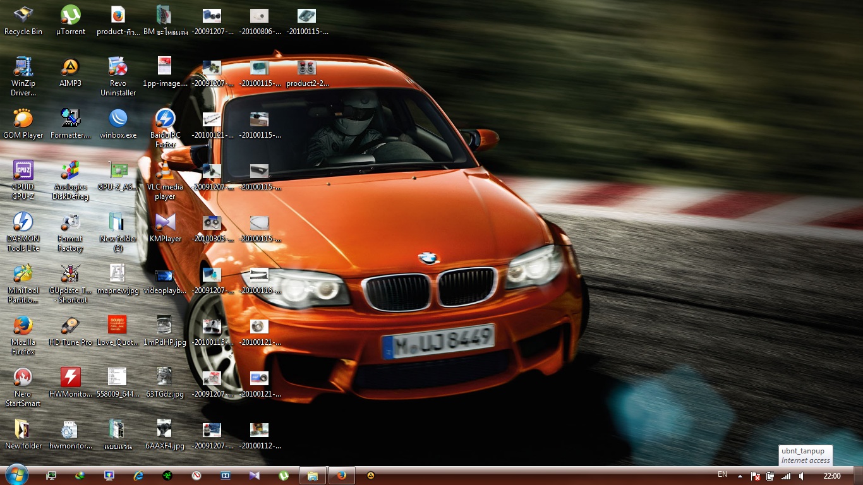
Task: Switch to Firefox in the taskbar
Action: point(342,475)
